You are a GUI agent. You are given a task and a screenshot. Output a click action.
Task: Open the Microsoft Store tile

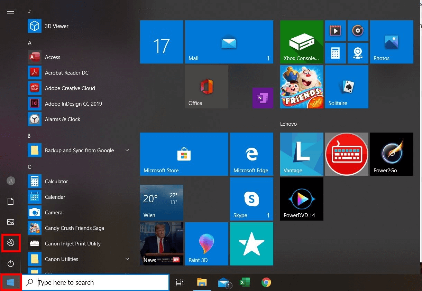[184, 154]
